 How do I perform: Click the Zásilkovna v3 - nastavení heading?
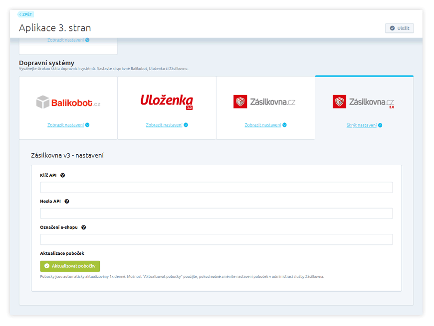(x=67, y=155)
